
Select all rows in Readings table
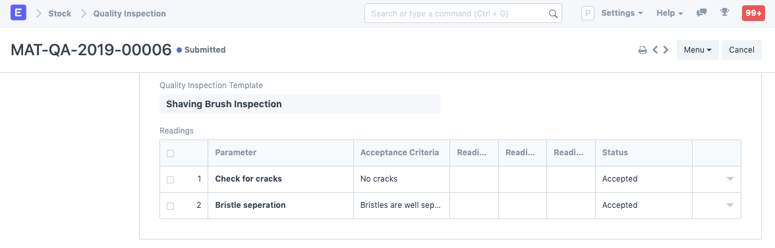[171, 153]
